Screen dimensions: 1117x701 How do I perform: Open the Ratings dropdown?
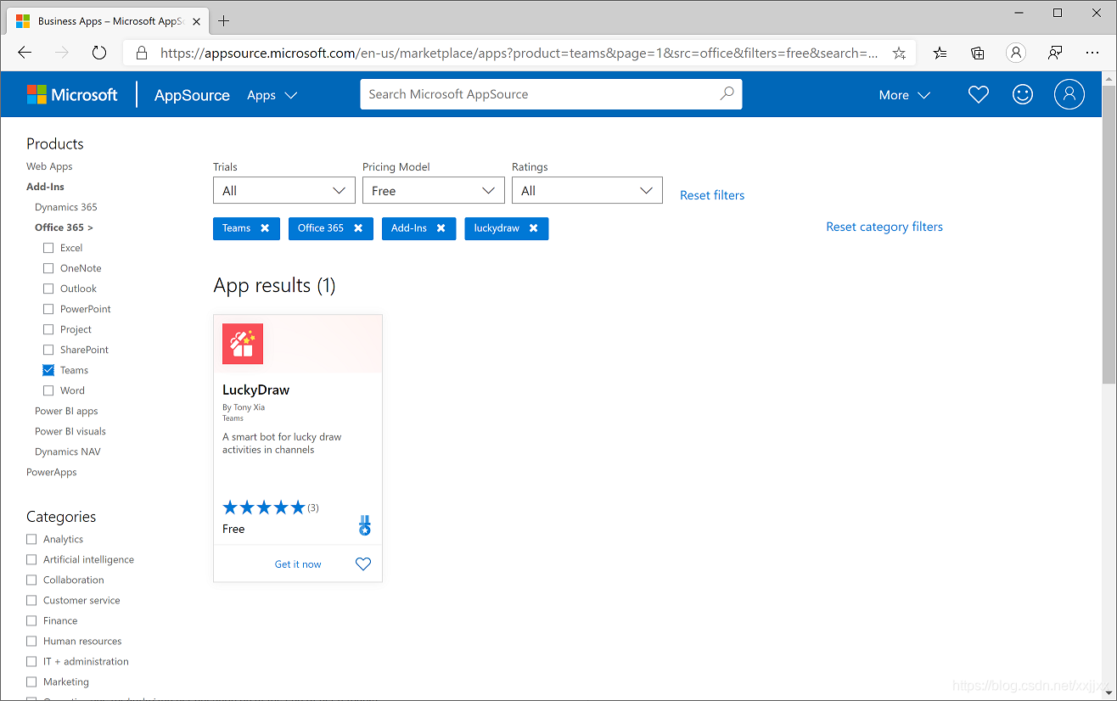coord(587,190)
